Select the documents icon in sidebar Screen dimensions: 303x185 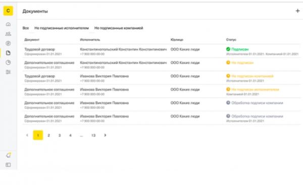tap(8, 53)
